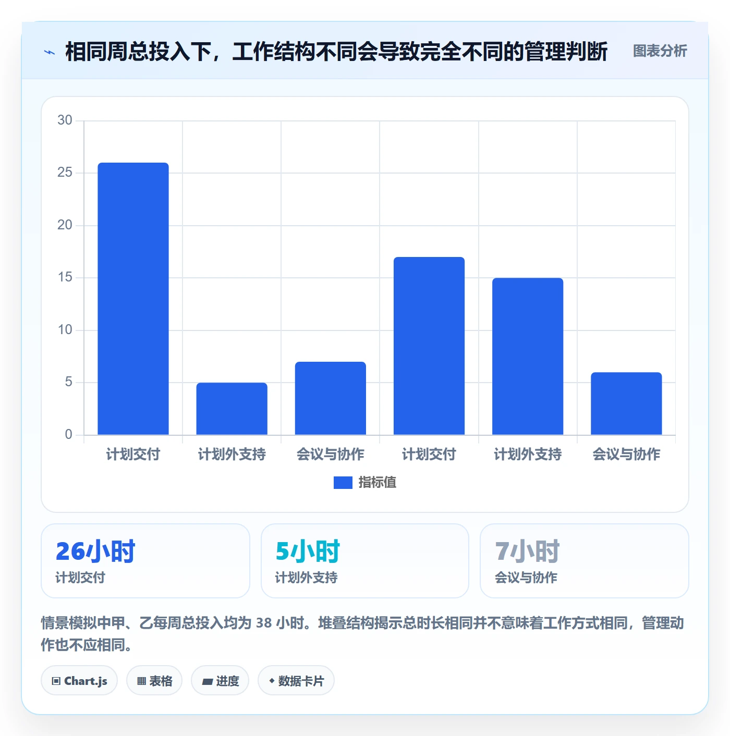Select the headline starting with 相同周总投入下
The height and width of the screenshot is (736, 730).
coord(336,52)
